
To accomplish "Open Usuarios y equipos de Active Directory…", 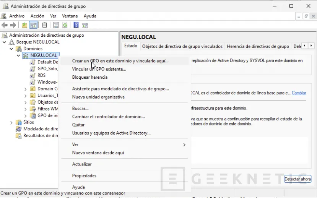I will tap(125, 133).
